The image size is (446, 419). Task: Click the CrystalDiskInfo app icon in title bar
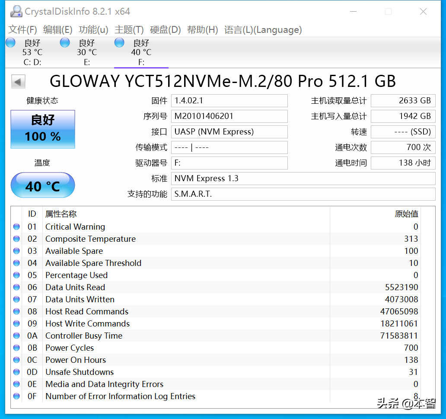(16, 11)
